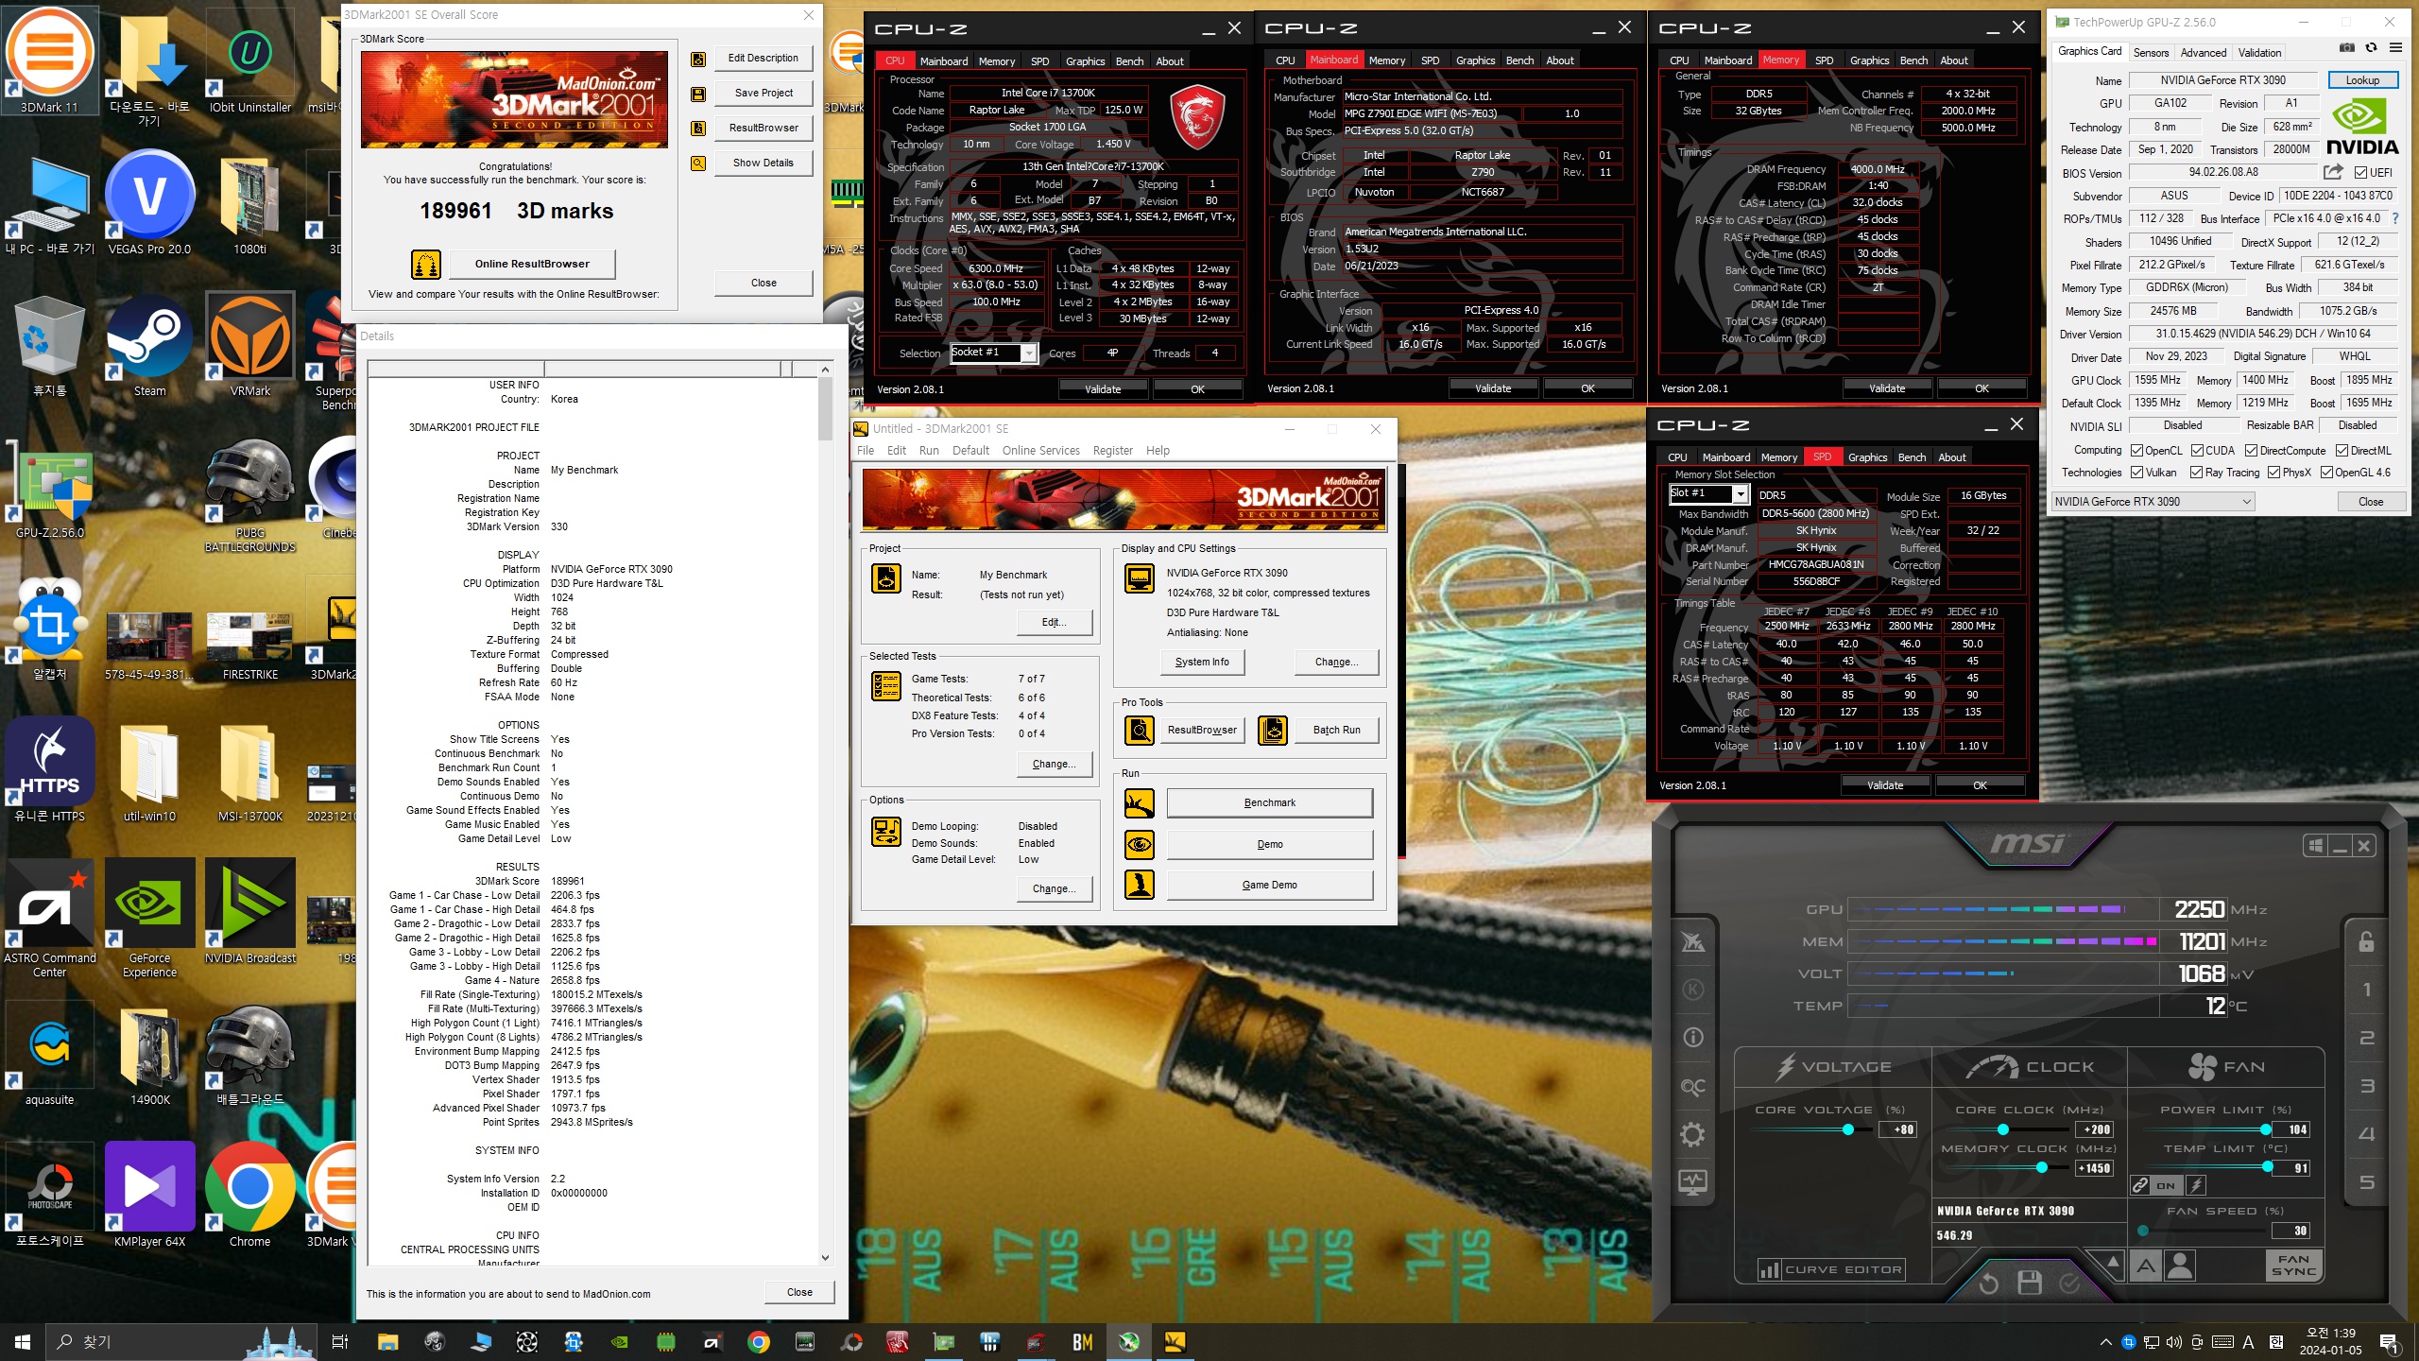This screenshot has height=1361, width=2419.
Task: Open the Steam desktop shortcut
Action: 149,346
